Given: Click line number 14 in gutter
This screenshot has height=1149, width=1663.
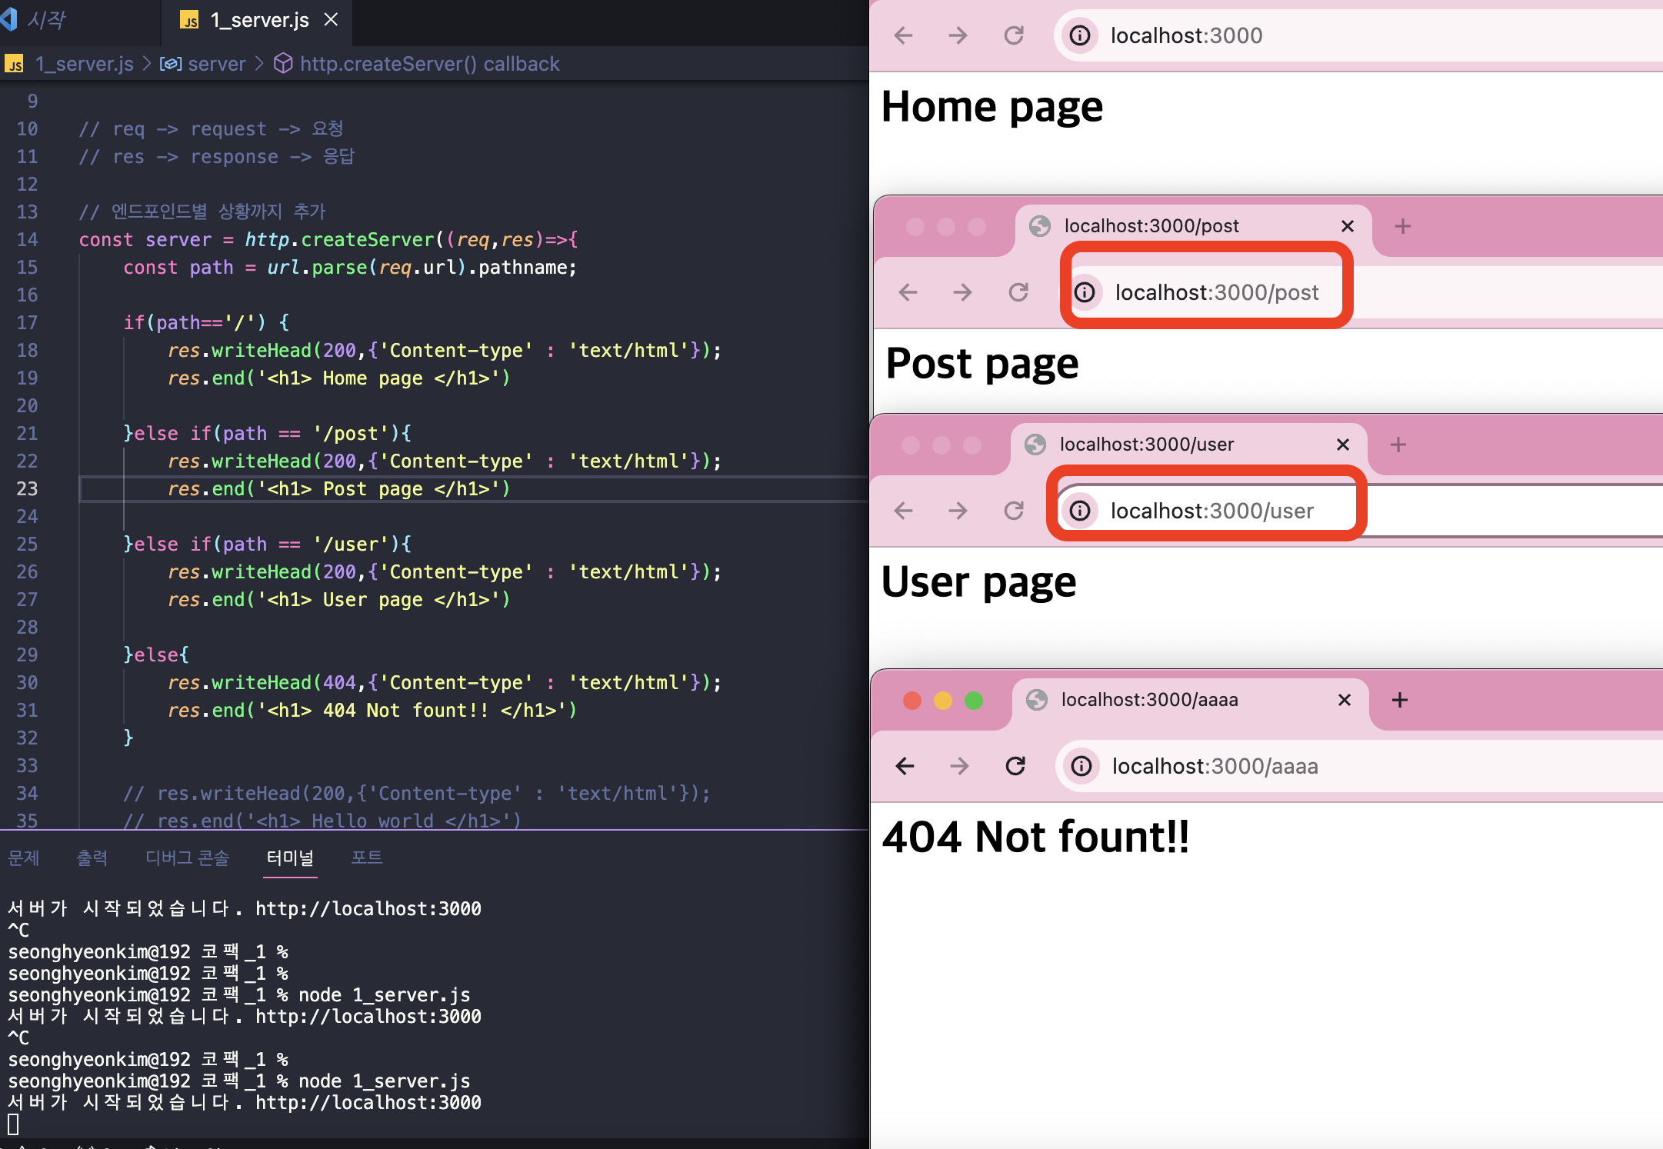Looking at the screenshot, I should tap(27, 239).
